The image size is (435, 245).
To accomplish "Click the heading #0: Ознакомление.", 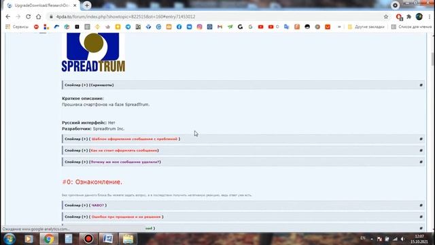I will pos(92,182).
